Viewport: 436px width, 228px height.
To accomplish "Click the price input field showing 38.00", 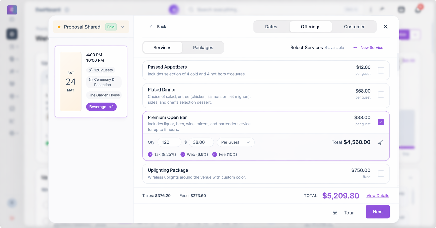I will tap(201, 142).
